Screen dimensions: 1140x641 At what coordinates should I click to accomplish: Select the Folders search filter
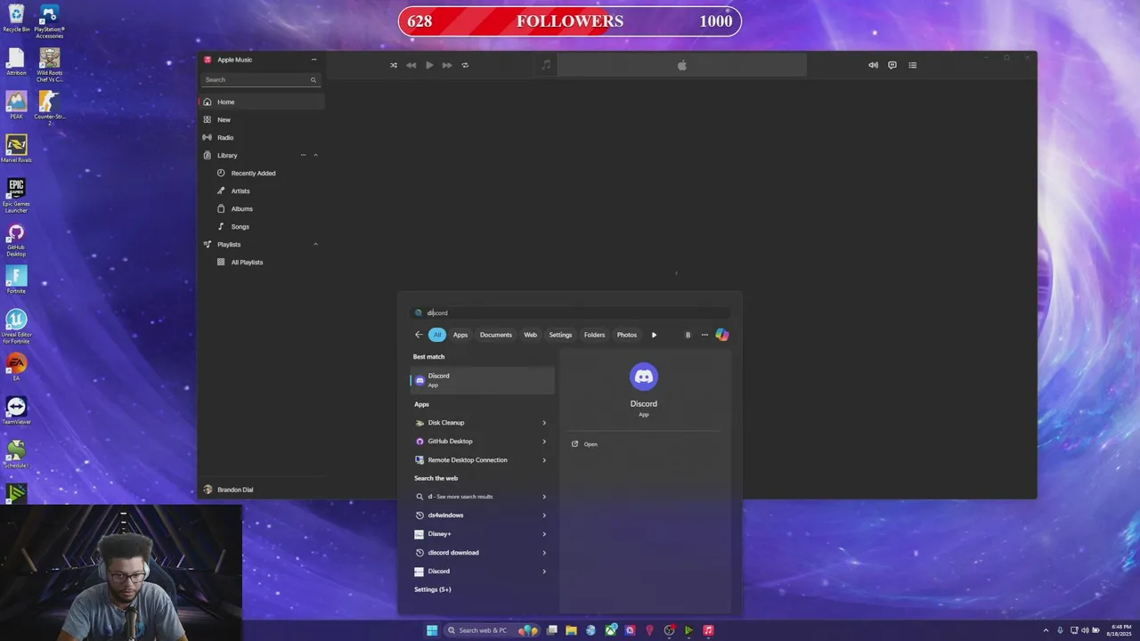[595, 335]
